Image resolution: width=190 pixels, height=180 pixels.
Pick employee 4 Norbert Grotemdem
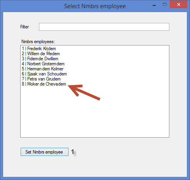point(43,64)
